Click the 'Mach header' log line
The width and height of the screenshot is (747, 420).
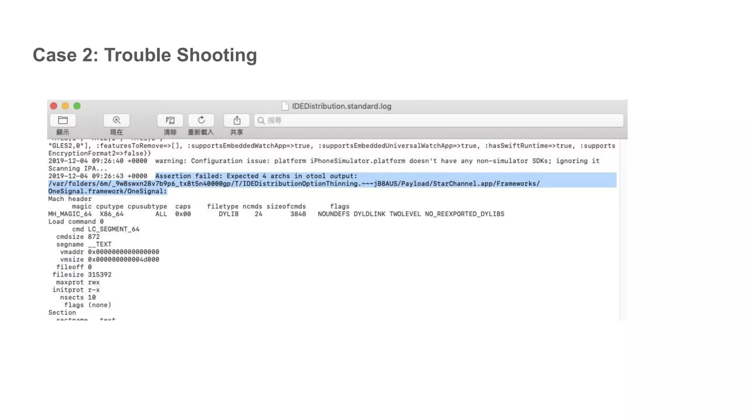[x=70, y=199]
